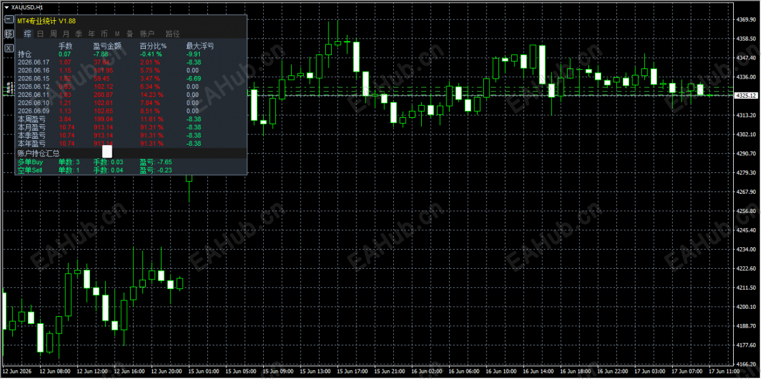This screenshot has height=379, width=761.
Task: Select the 2026.06.16 date row
Action: point(34,70)
